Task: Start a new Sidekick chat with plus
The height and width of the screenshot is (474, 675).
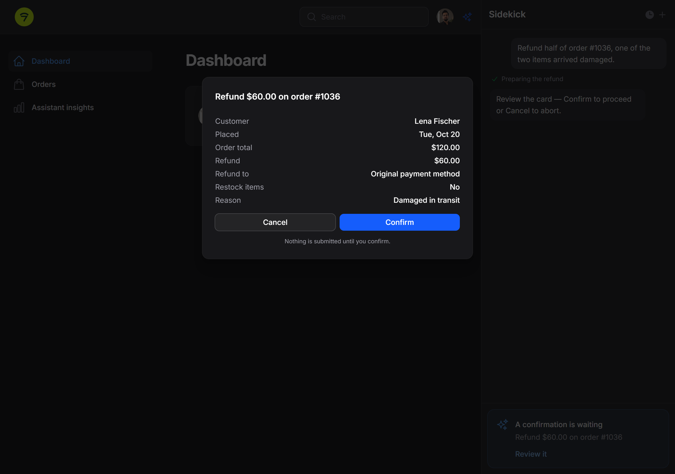Action: 662,15
